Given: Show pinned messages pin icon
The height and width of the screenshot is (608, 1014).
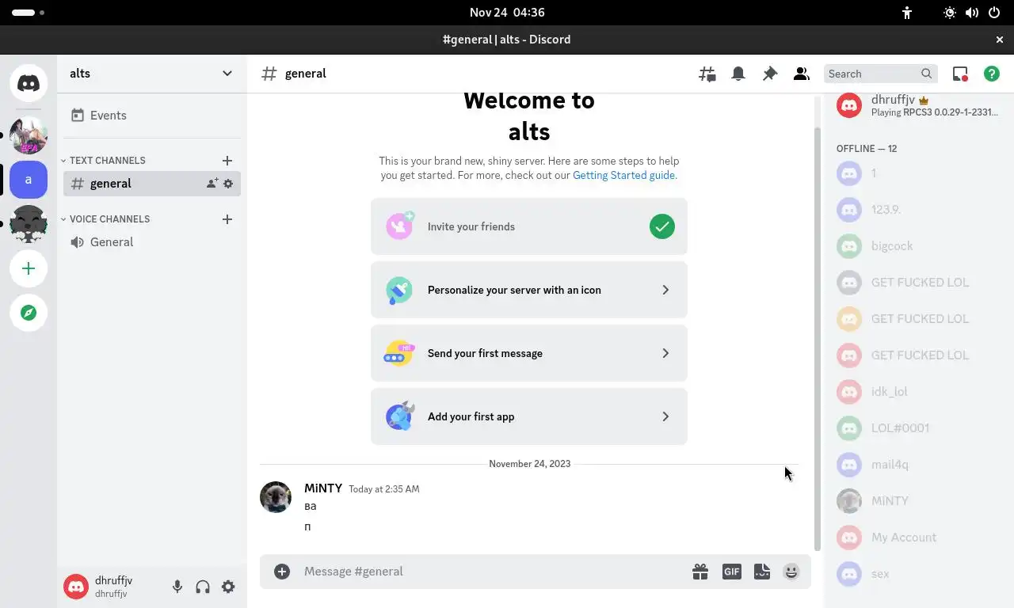Looking at the screenshot, I should pos(770,74).
